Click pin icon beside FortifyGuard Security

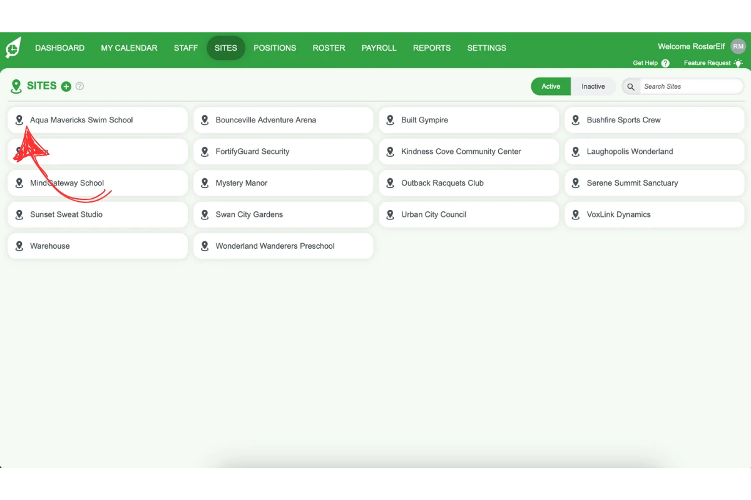tap(205, 151)
